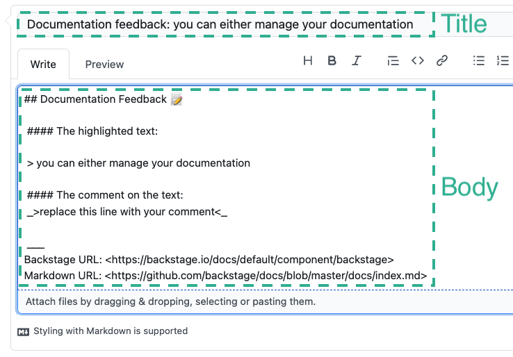
Task: Insert a numbered list
Action: point(503,60)
